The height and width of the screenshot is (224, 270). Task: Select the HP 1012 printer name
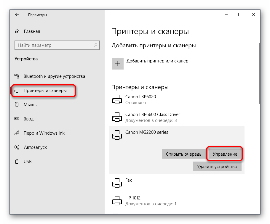point(133,198)
